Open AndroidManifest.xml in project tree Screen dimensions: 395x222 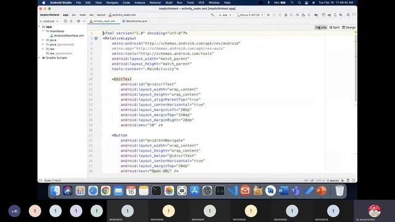67,36
